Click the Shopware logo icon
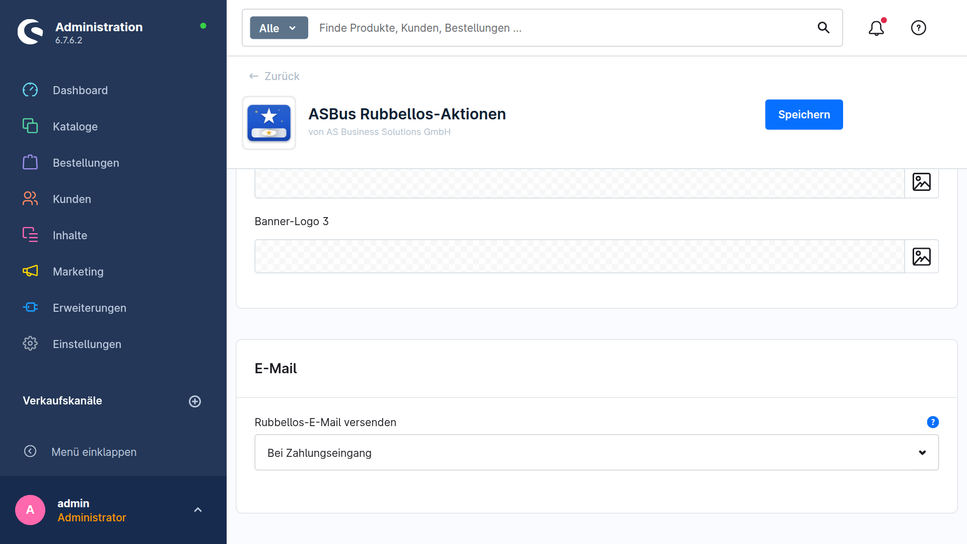The width and height of the screenshot is (967, 544). 30,32
